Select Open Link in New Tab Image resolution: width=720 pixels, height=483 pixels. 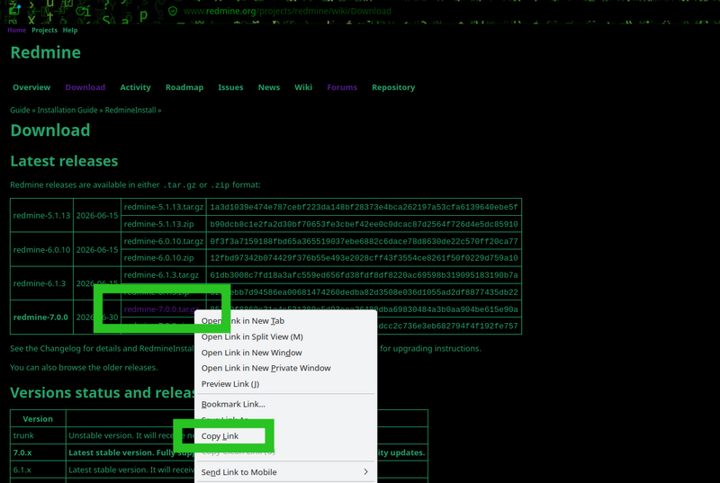click(x=242, y=320)
